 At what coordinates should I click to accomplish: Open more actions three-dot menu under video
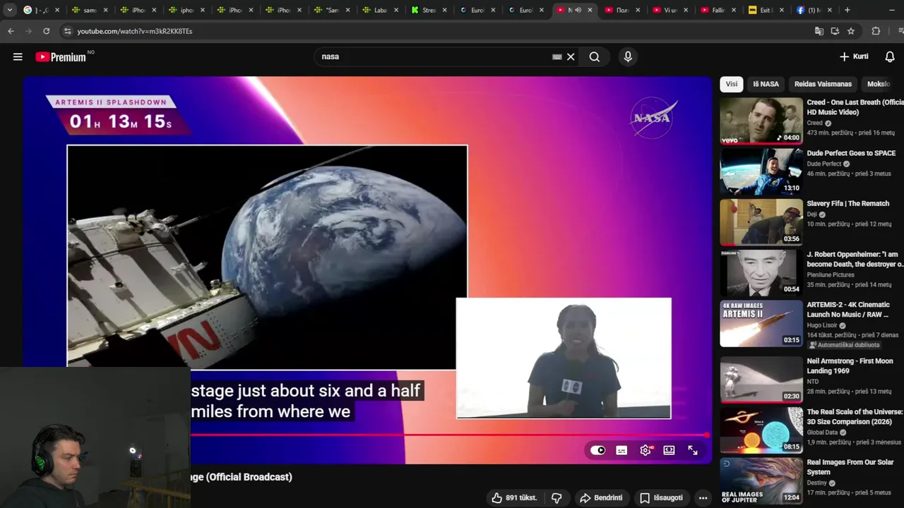pyautogui.click(x=703, y=497)
